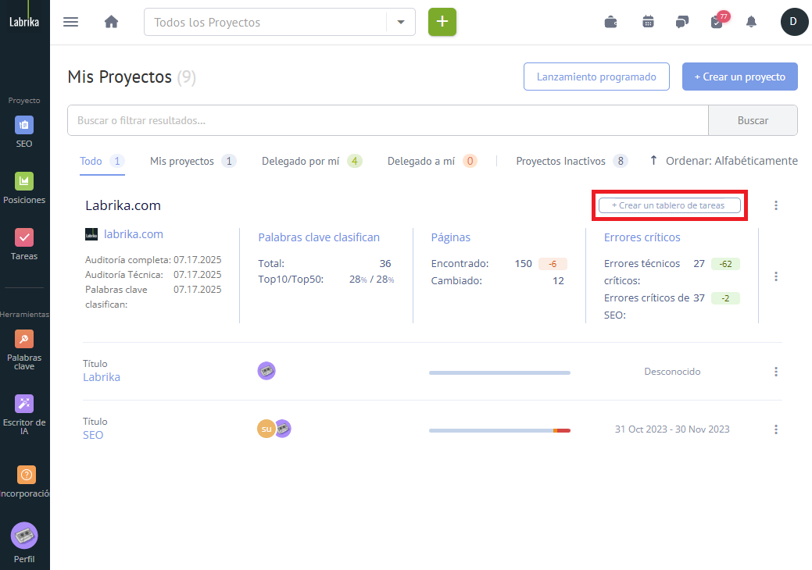Open the briefcase icon in header

point(611,22)
